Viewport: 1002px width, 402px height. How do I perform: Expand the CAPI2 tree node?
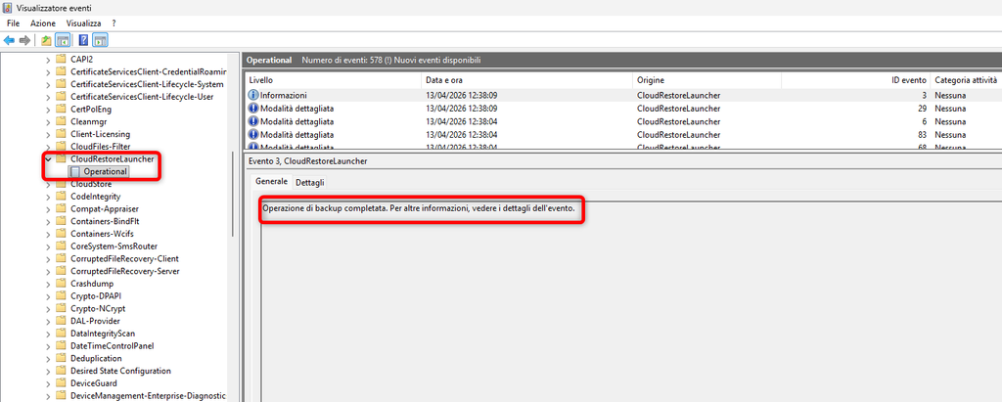click(48, 59)
